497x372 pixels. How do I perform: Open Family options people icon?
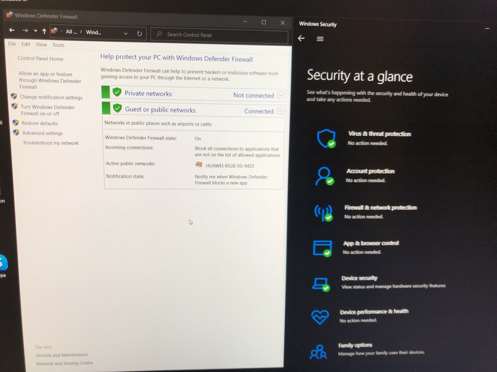point(318,351)
